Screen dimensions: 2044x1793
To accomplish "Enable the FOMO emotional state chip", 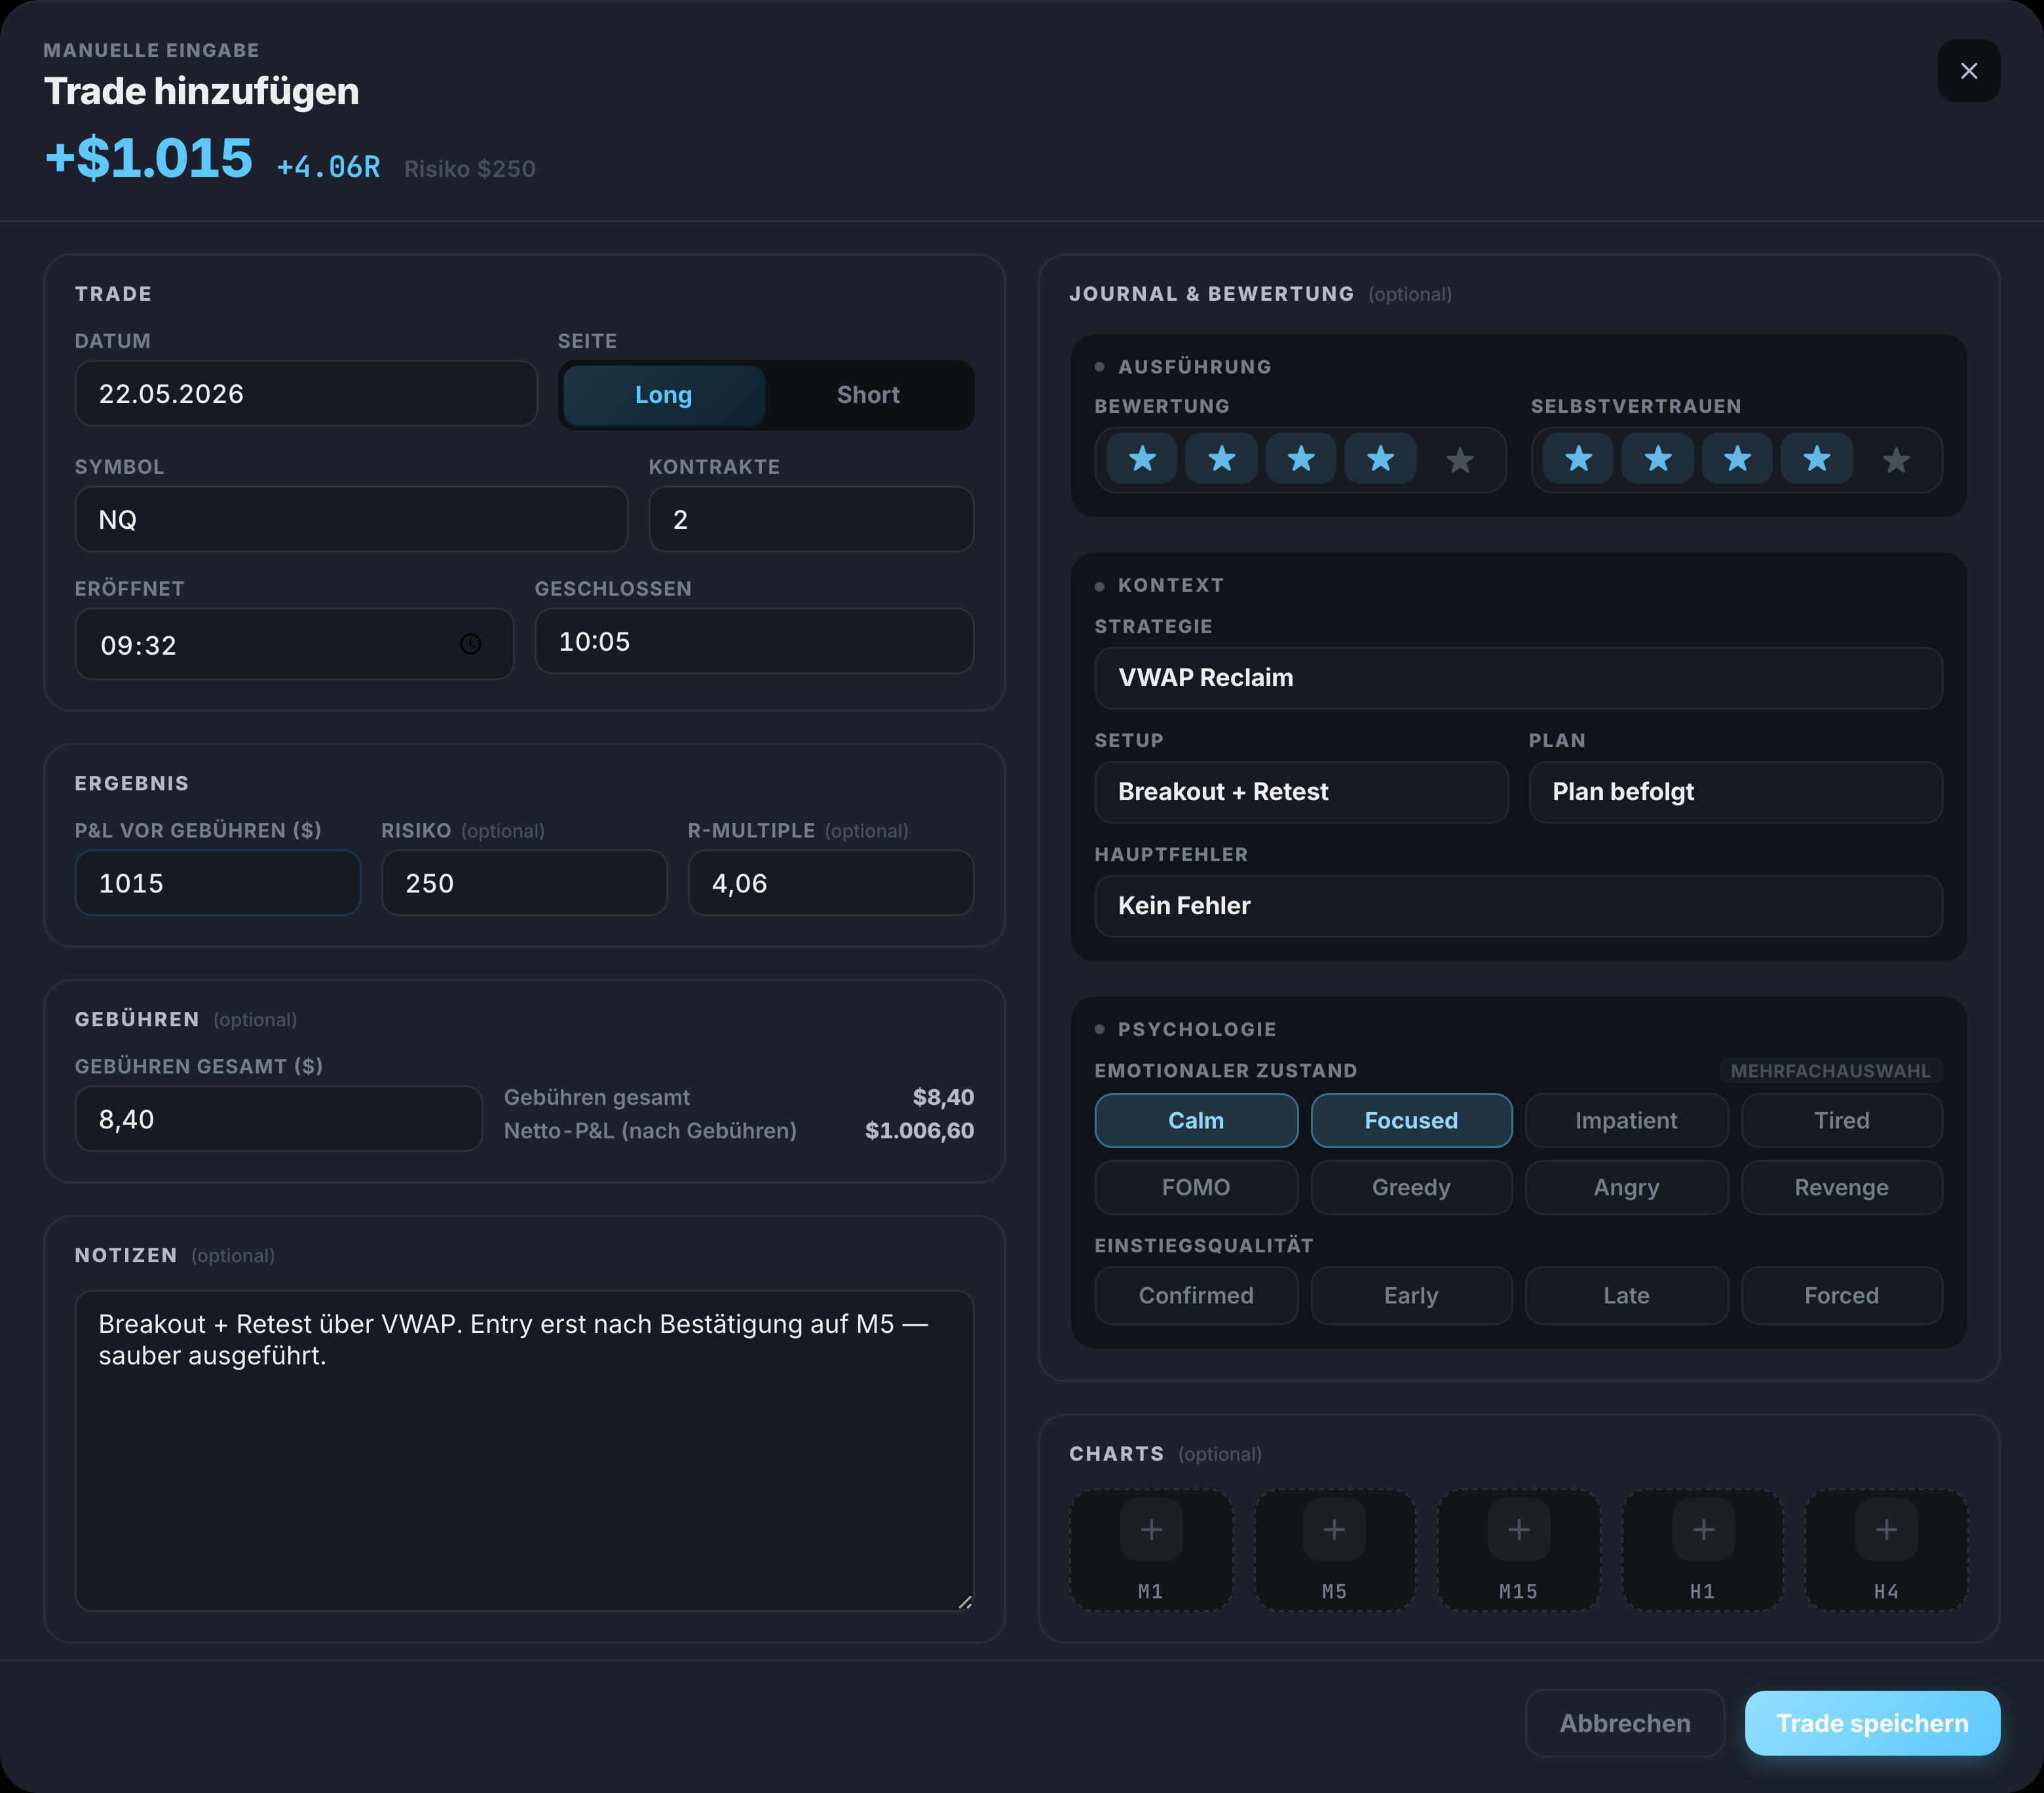I will (x=1196, y=1187).
